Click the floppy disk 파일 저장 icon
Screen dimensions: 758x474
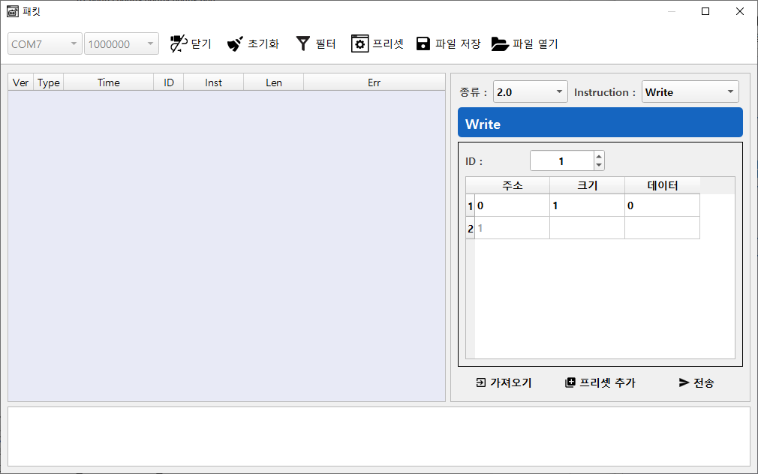pos(423,43)
